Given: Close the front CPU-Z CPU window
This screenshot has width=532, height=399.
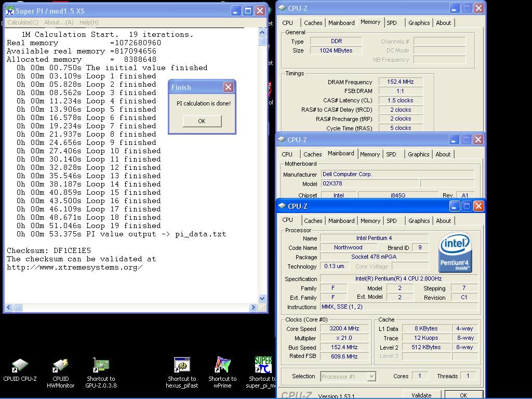Looking at the screenshot, I should [478, 206].
